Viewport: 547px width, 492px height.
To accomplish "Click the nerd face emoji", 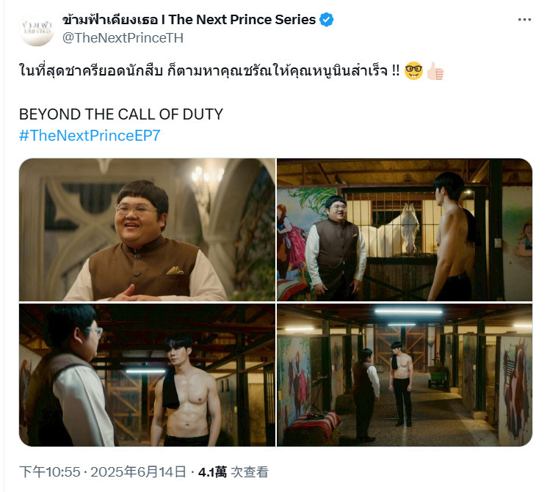I will pos(414,70).
